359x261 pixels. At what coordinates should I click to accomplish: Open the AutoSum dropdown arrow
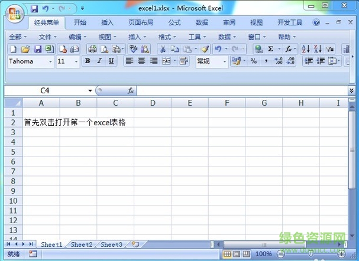coord(279,49)
